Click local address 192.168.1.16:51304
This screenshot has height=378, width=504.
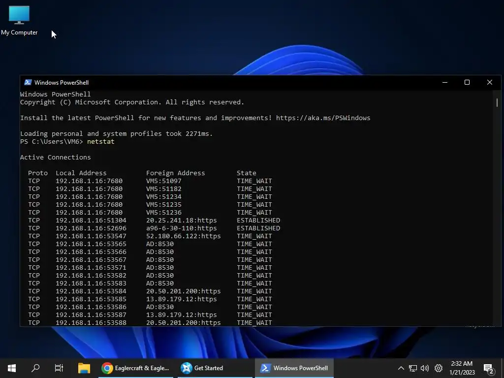click(91, 220)
